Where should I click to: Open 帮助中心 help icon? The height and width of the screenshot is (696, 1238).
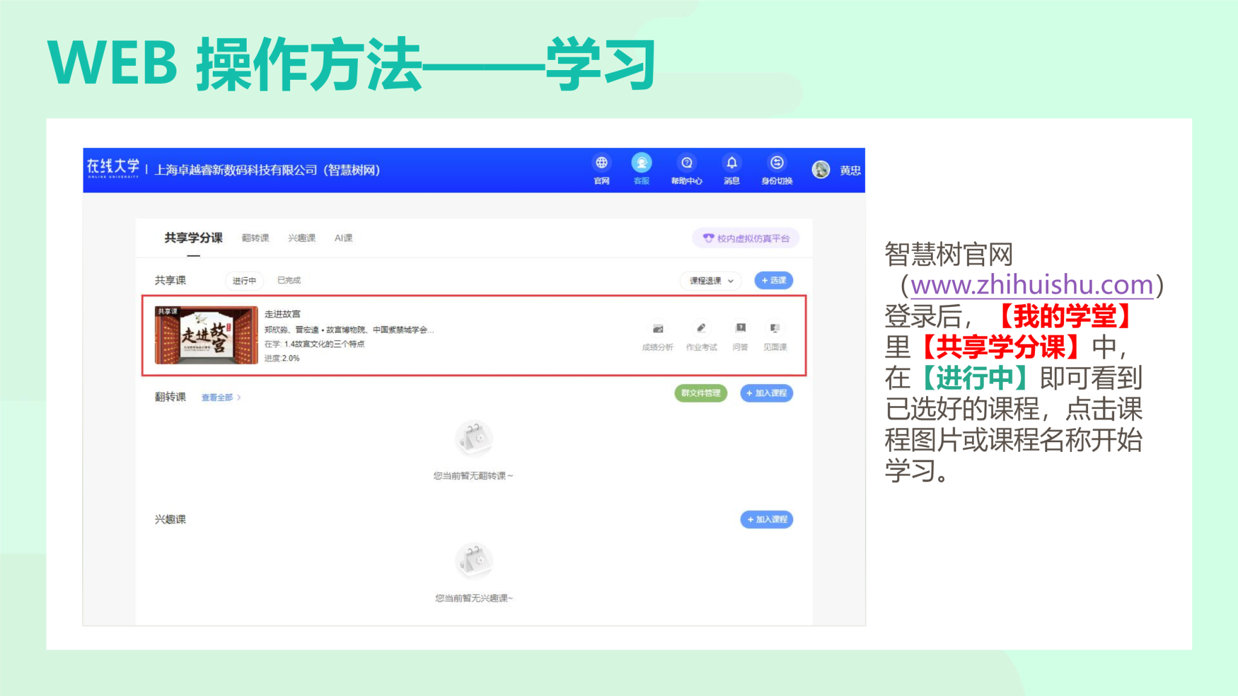click(687, 163)
